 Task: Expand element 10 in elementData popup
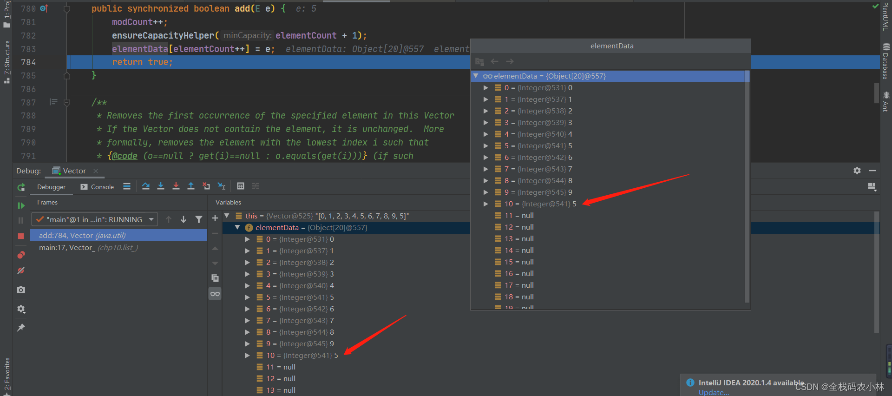pyautogui.click(x=485, y=204)
